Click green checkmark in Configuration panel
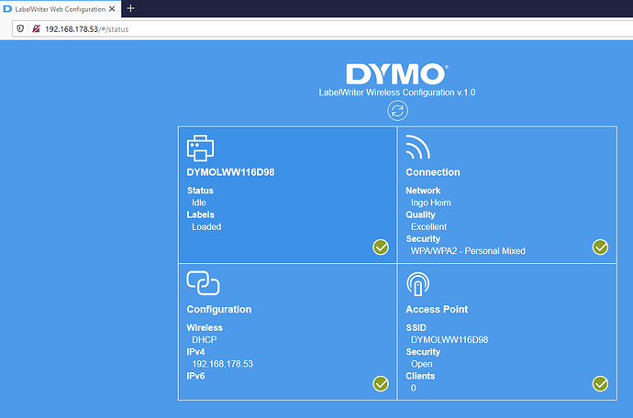Image resolution: width=633 pixels, height=418 pixels. [381, 384]
